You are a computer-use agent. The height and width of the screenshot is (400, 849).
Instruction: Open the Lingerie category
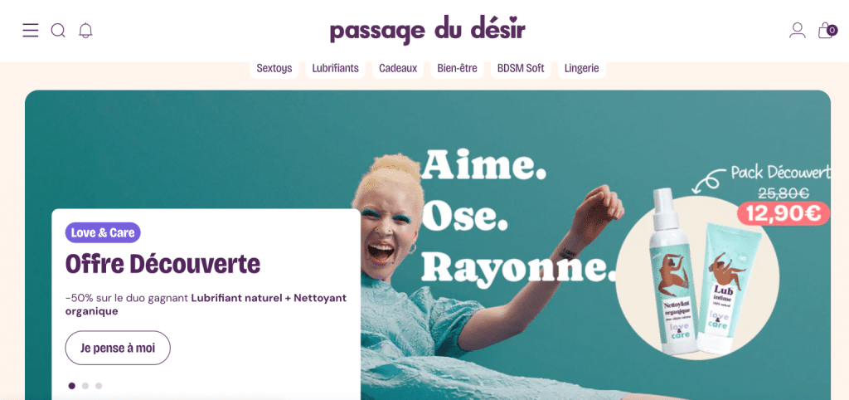point(581,68)
